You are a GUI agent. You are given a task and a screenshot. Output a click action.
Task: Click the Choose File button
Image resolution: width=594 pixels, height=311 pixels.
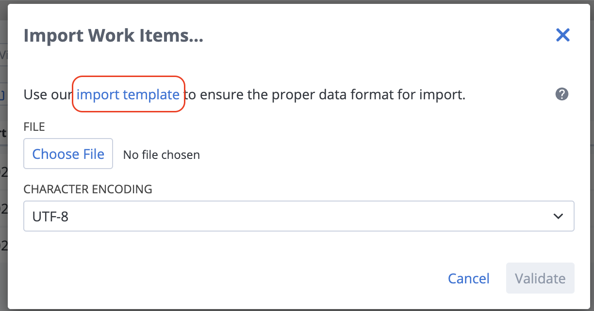point(68,154)
